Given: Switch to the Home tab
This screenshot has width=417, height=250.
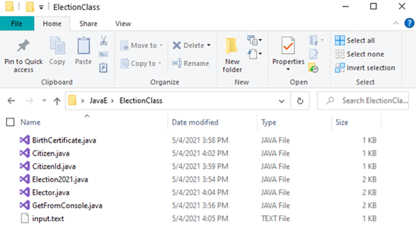Looking at the screenshot, I should coord(52,23).
